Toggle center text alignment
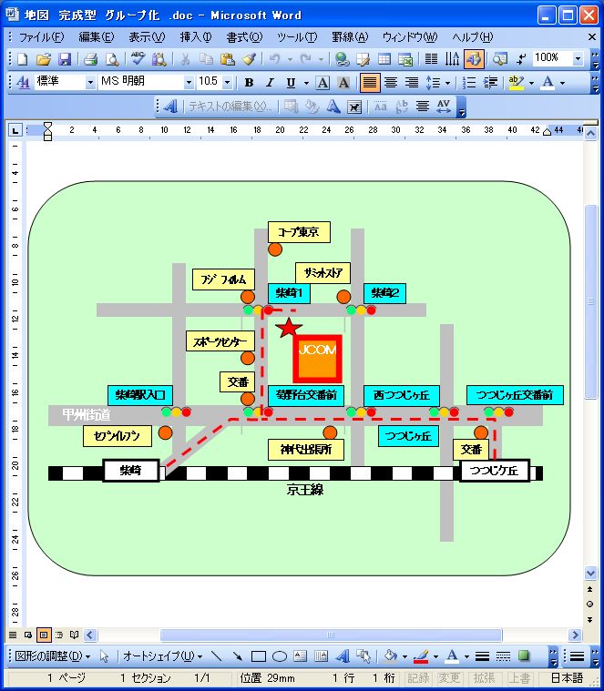This screenshot has height=691, width=604. point(391,83)
